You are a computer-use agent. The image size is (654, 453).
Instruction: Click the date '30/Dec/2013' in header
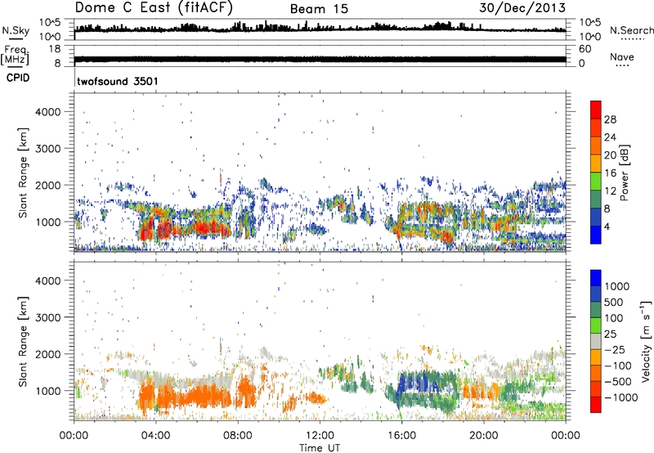[x=522, y=7]
